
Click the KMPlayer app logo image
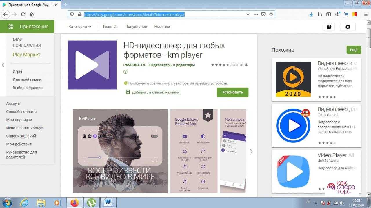point(92,65)
